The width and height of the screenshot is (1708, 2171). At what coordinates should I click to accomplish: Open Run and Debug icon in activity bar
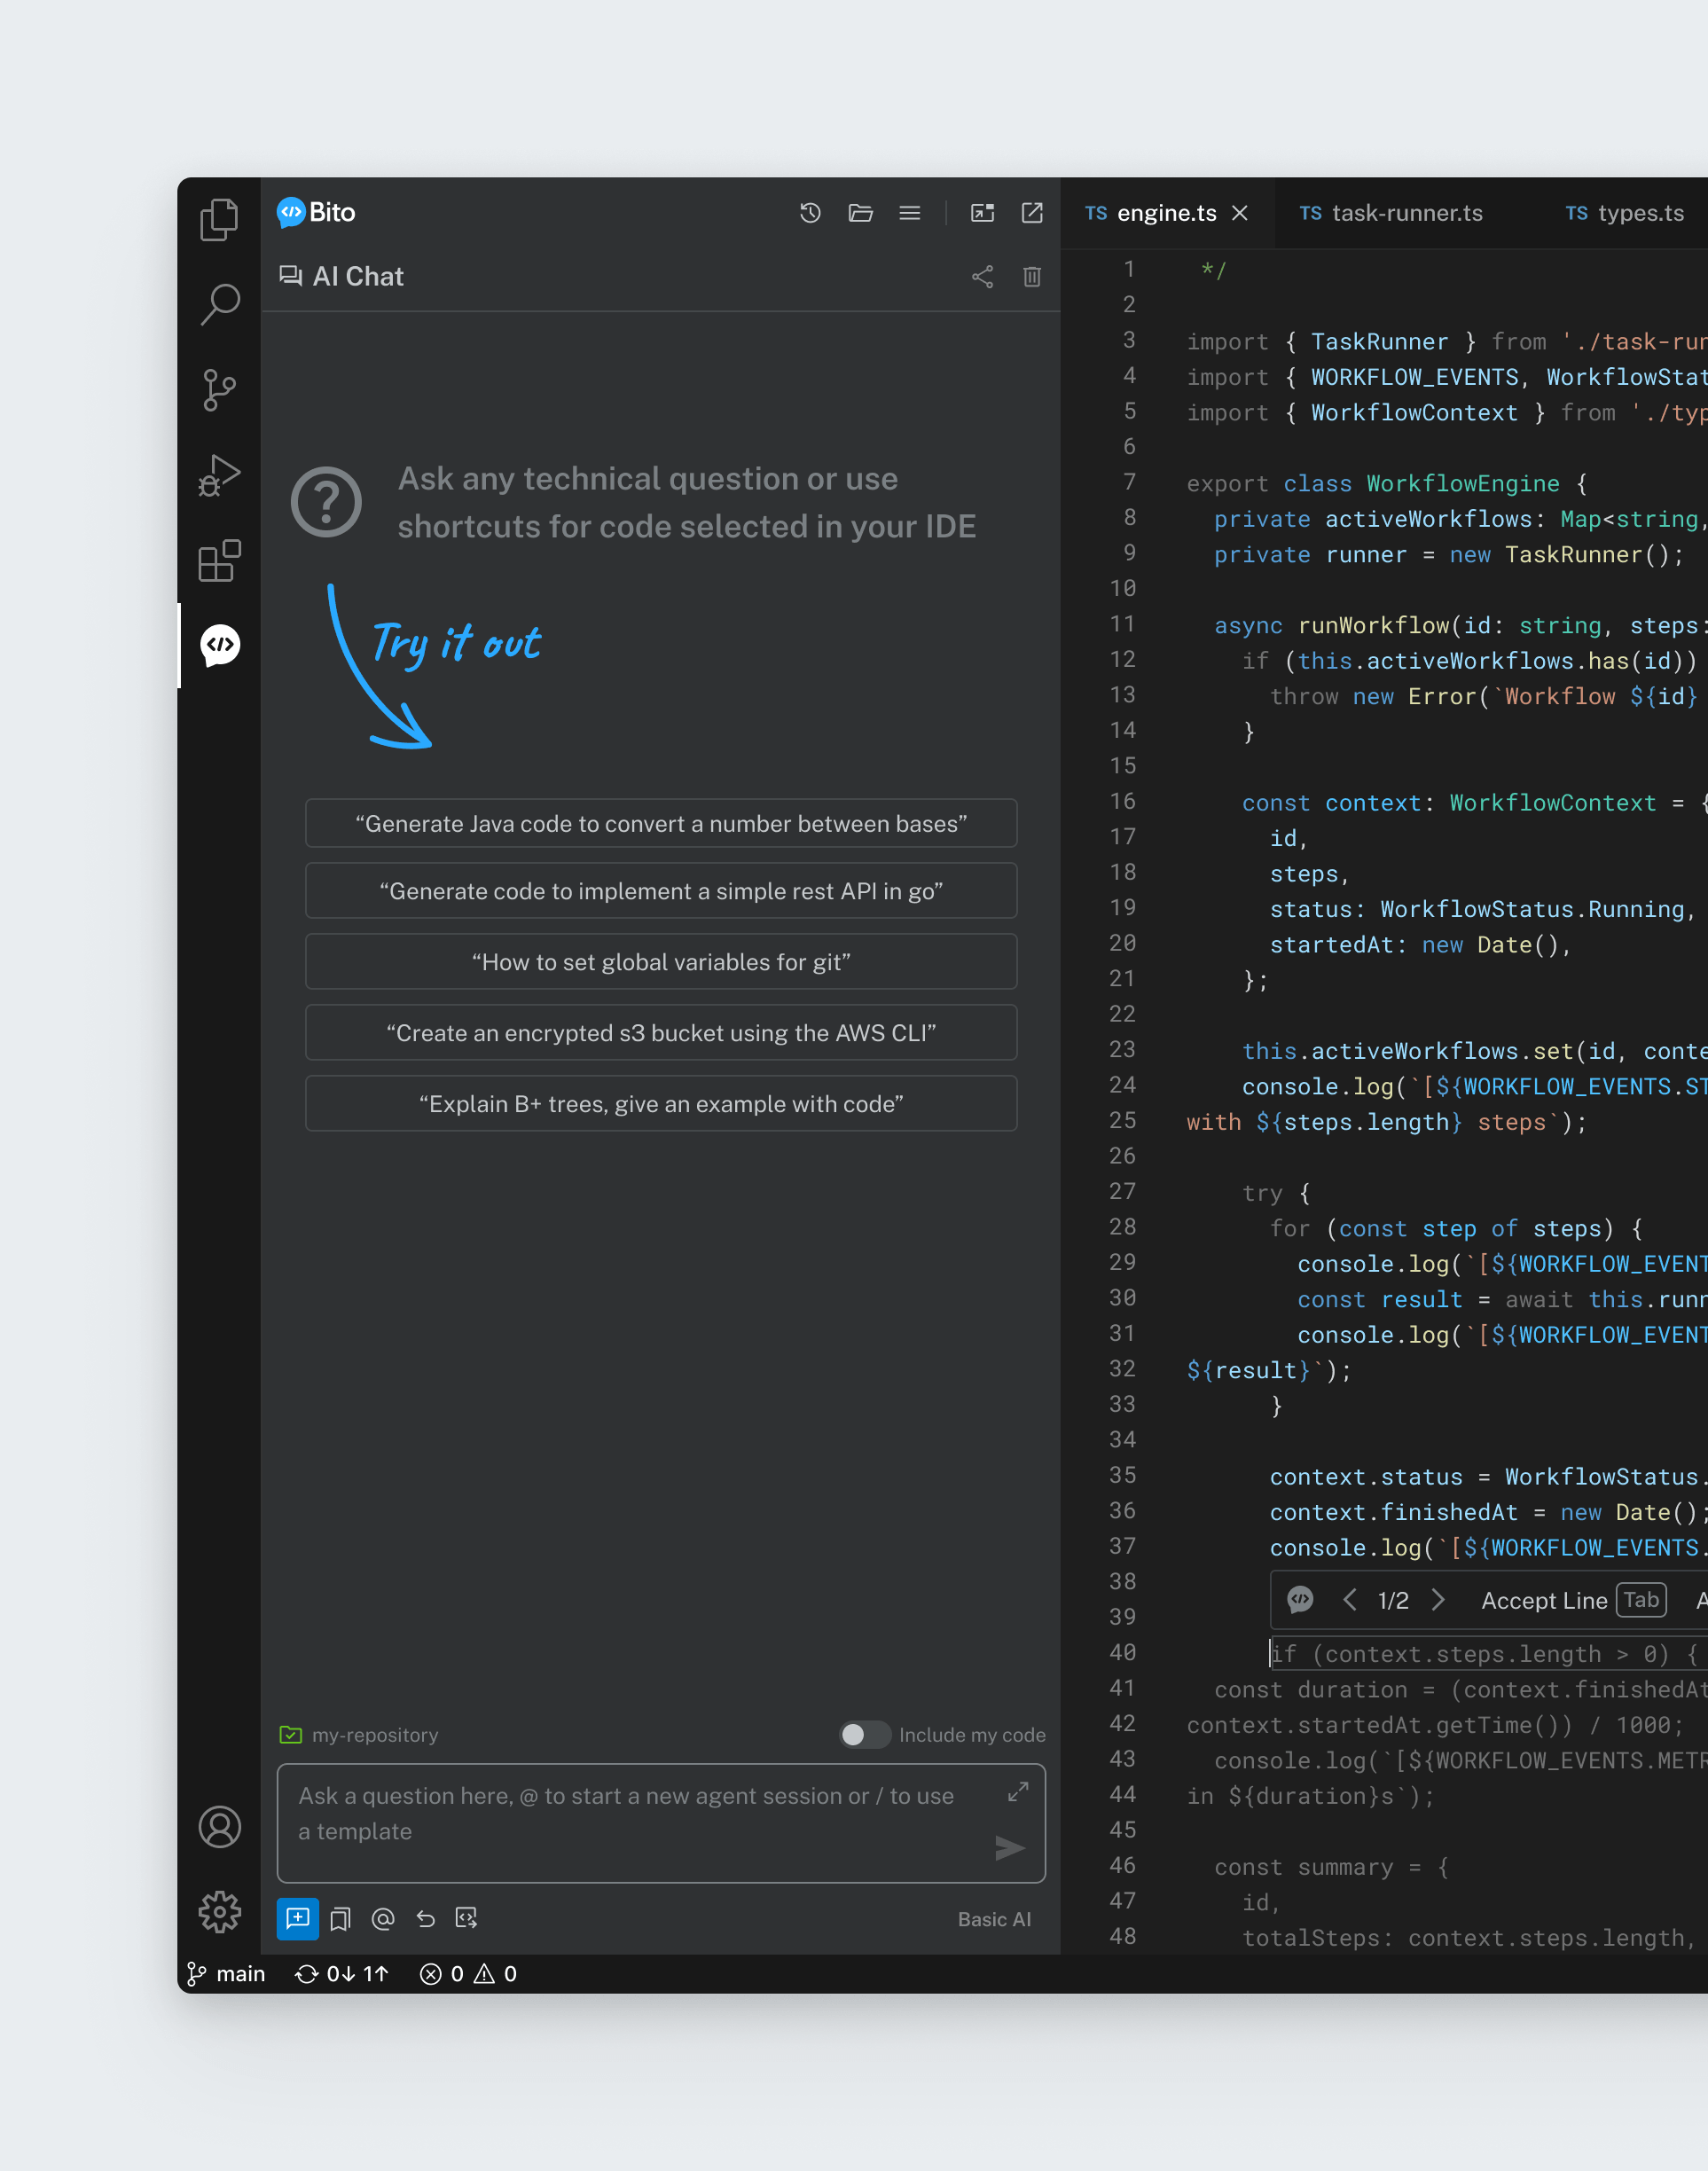tap(219, 475)
